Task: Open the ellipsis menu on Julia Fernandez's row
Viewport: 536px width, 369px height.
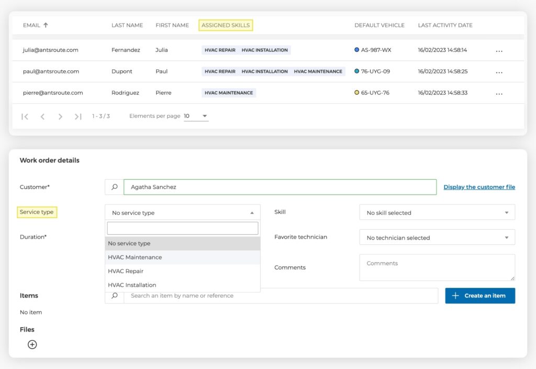Action: click(x=499, y=50)
